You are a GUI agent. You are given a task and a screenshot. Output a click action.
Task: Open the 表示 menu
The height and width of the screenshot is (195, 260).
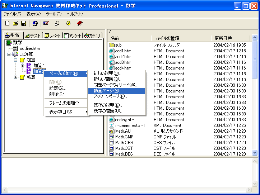(x=33, y=14)
